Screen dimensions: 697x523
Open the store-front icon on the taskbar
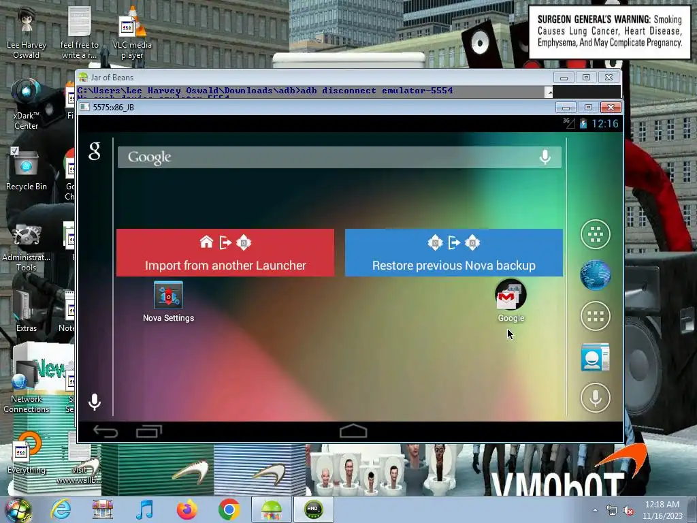(102, 509)
